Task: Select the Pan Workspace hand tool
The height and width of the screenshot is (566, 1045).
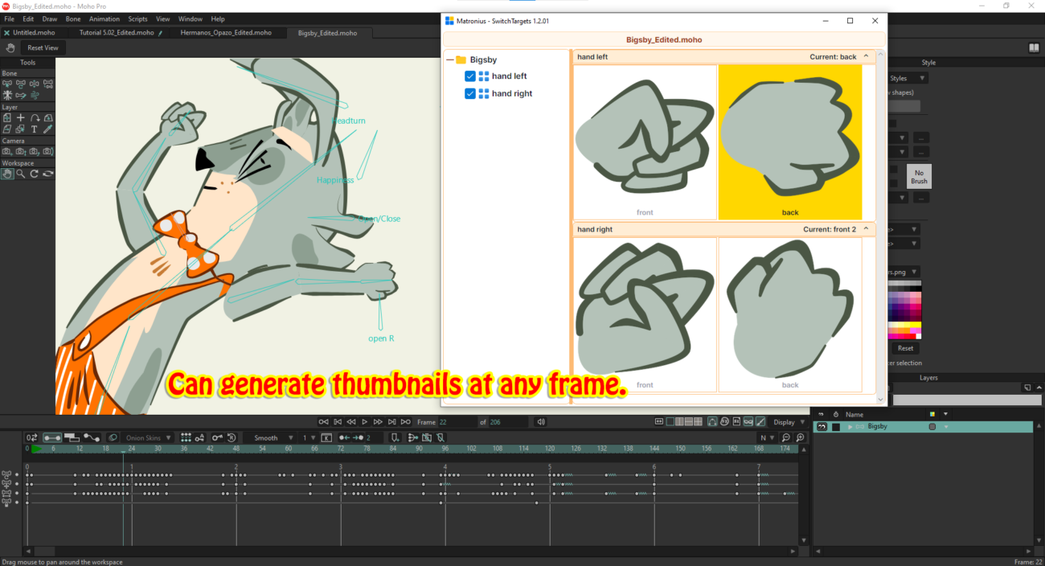Action: [x=7, y=174]
